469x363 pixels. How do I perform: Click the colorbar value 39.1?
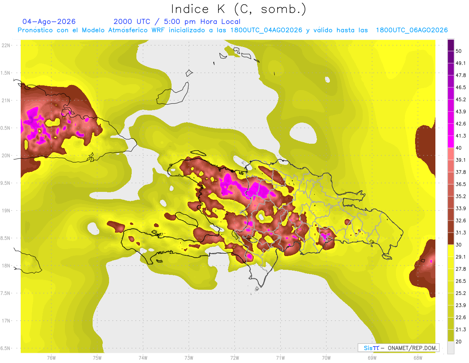(x=461, y=160)
